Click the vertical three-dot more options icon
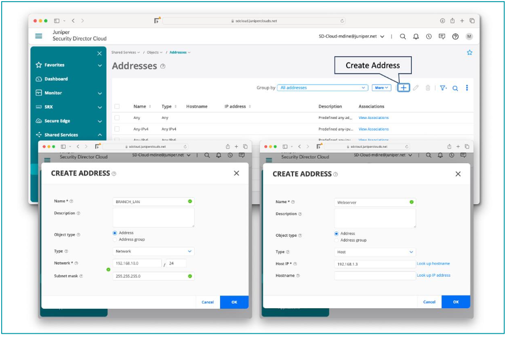Viewport: 507px width, 337px height. [467, 88]
